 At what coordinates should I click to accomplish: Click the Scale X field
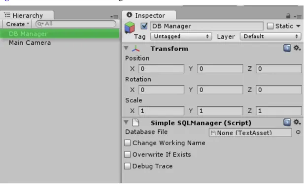pyautogui.click(x=162, y=111)
